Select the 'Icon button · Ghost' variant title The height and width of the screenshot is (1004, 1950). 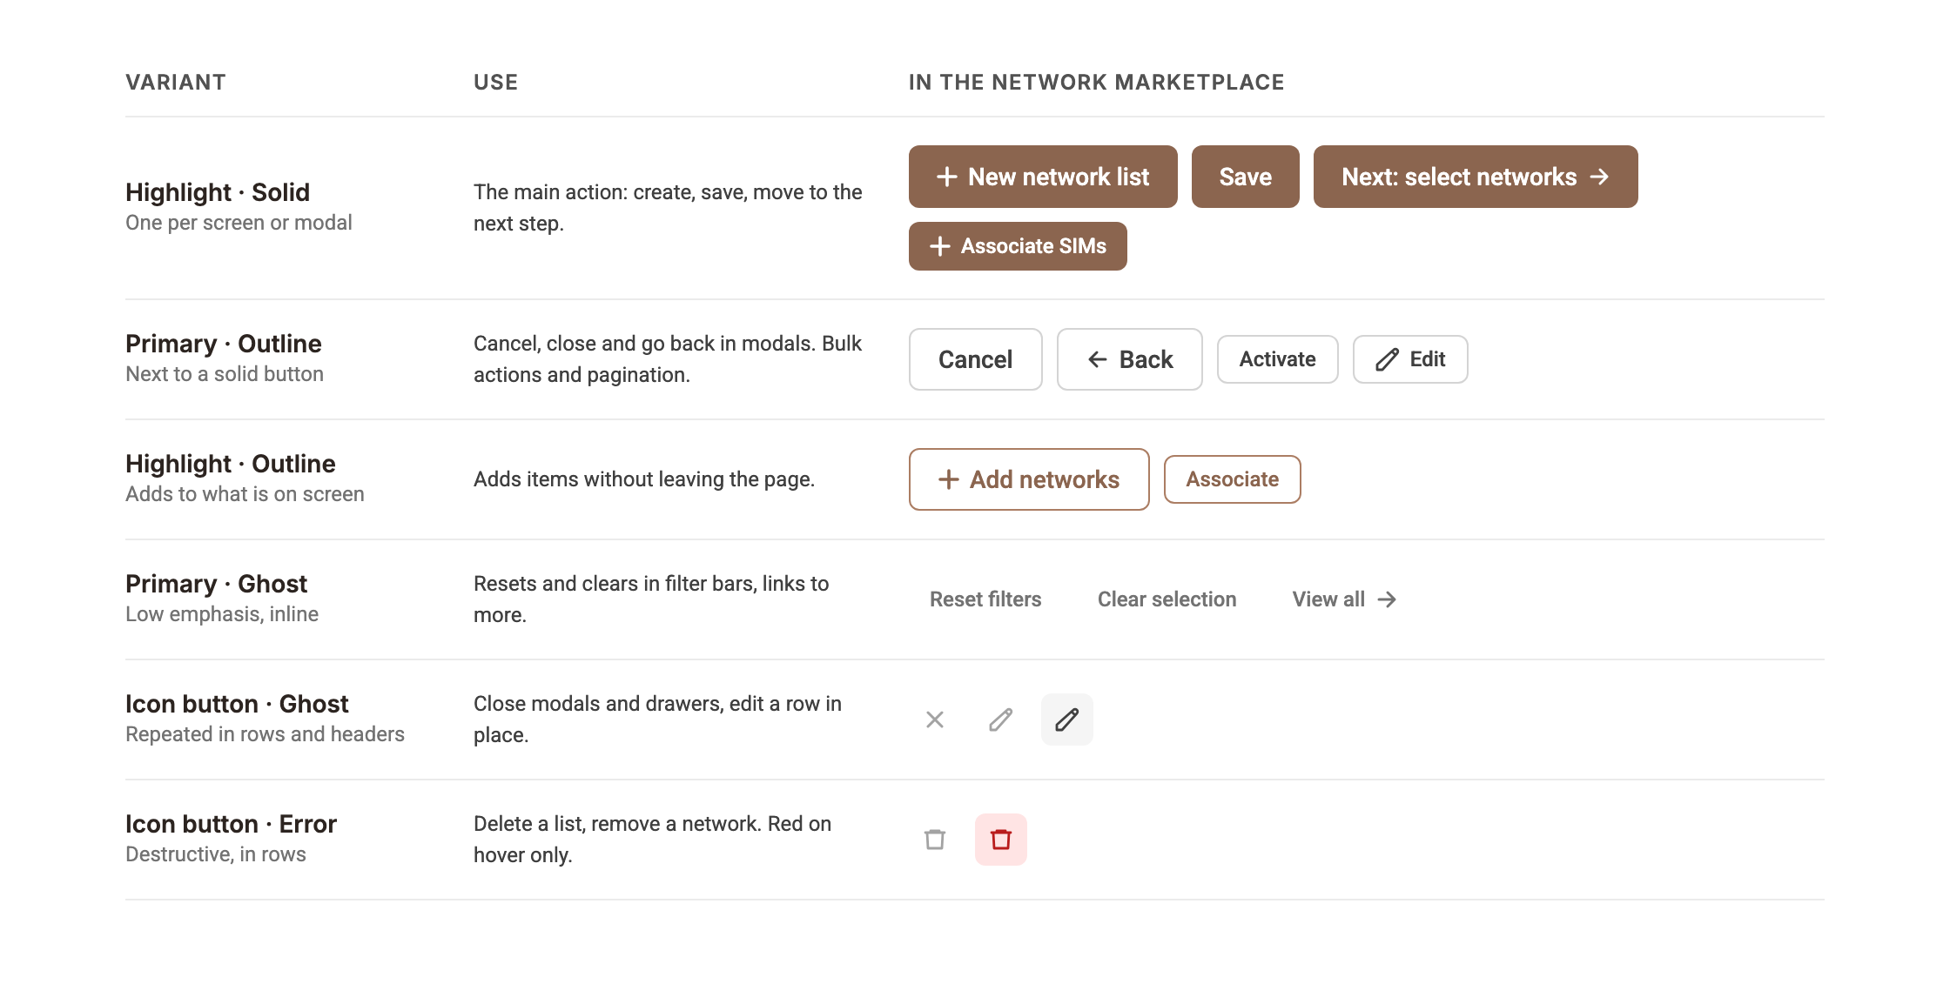[237, 704]
